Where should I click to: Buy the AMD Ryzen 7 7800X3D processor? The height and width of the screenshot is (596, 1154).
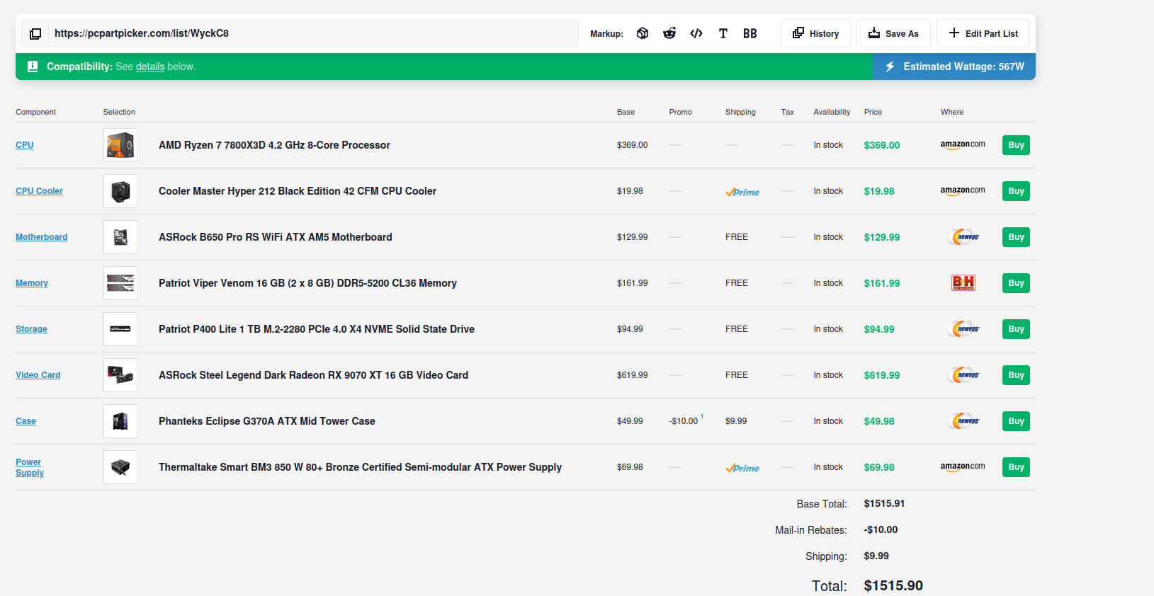(1016, 145)
